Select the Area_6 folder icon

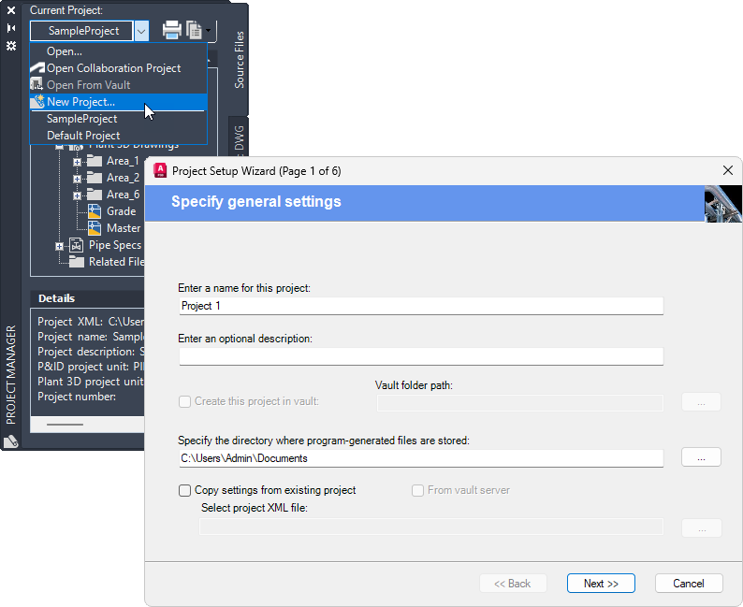pyautogui.click(x=95, y=195)
